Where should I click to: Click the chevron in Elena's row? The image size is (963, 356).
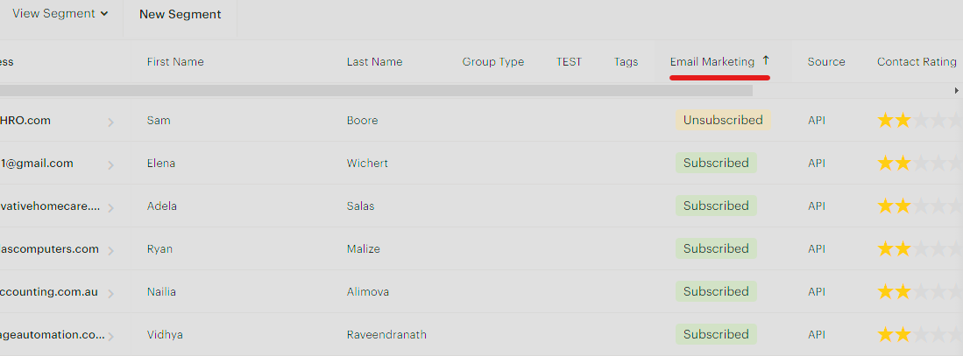110,164
